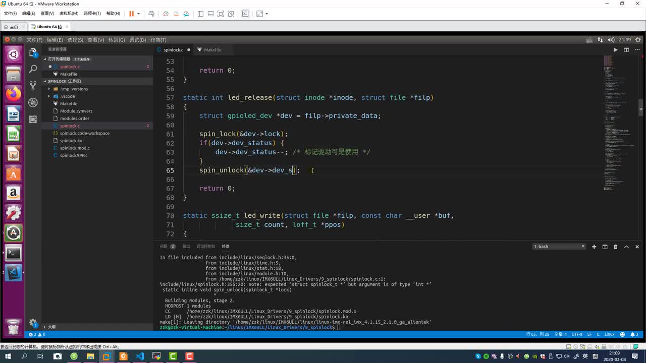Open VMware 文件(F) menu

coord(10,14)
